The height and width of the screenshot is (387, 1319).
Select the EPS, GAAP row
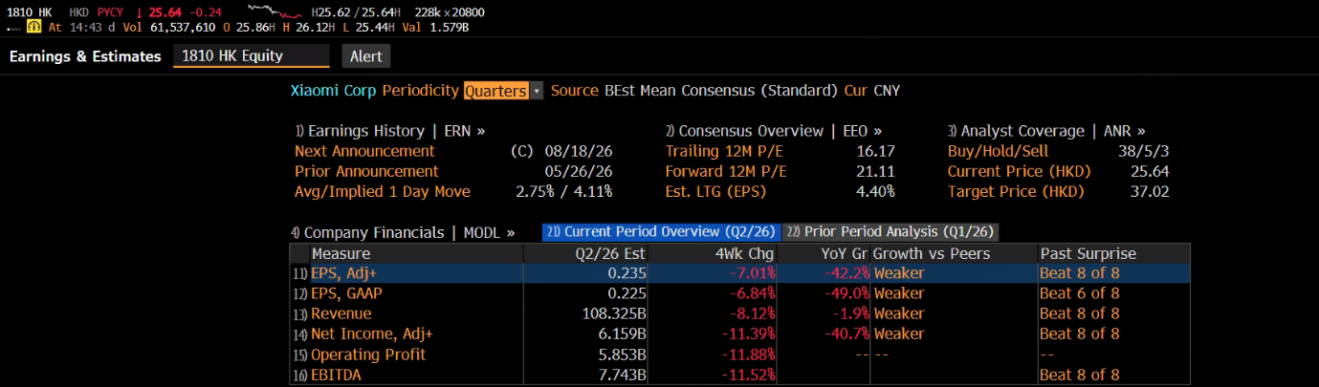740,293
